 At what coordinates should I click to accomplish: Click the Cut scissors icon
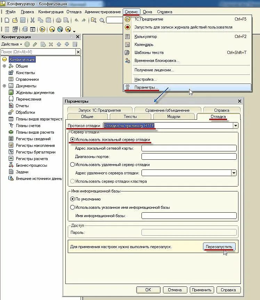point(32,20)
